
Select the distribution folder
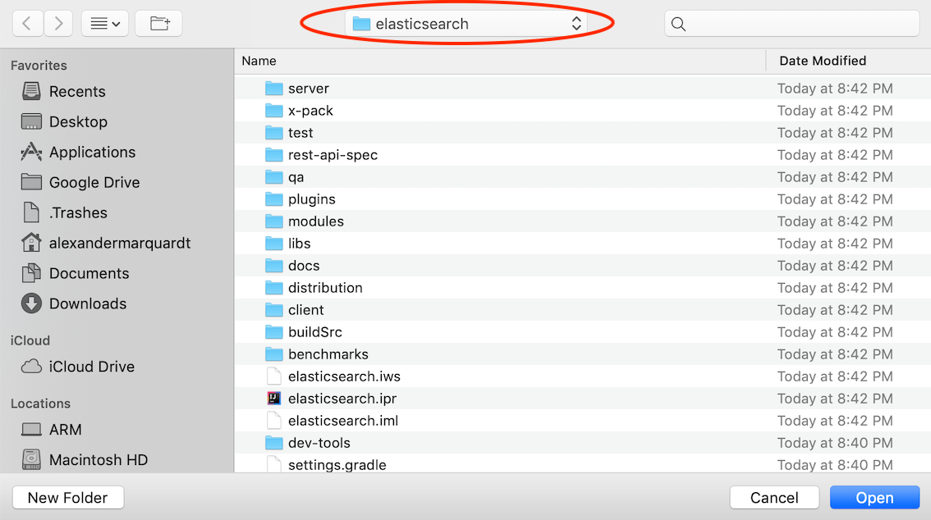pos(582,288)
